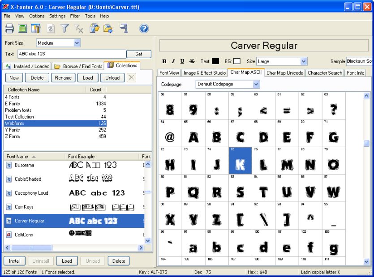The height and width of the screenshot is (277, 374).
Task: Click the green spreadsheet toolbar icon
Action: [x=23, y=28]
